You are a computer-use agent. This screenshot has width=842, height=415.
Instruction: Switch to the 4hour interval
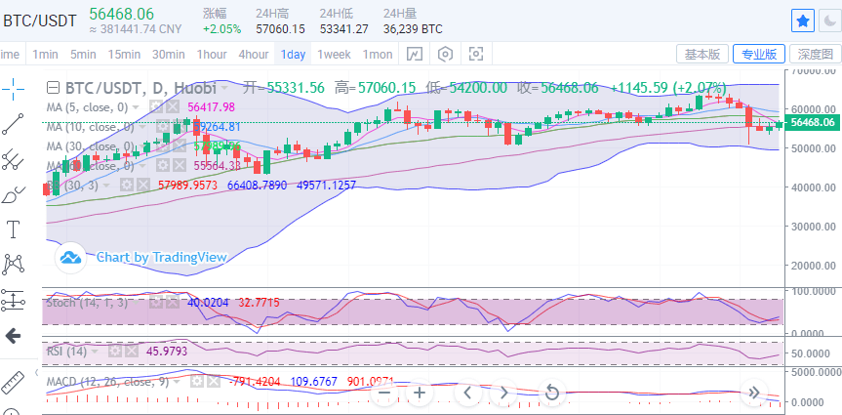(254, 54)
